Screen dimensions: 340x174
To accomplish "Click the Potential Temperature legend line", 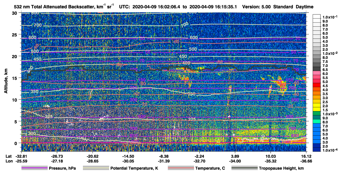I will (x=95, y=168).
